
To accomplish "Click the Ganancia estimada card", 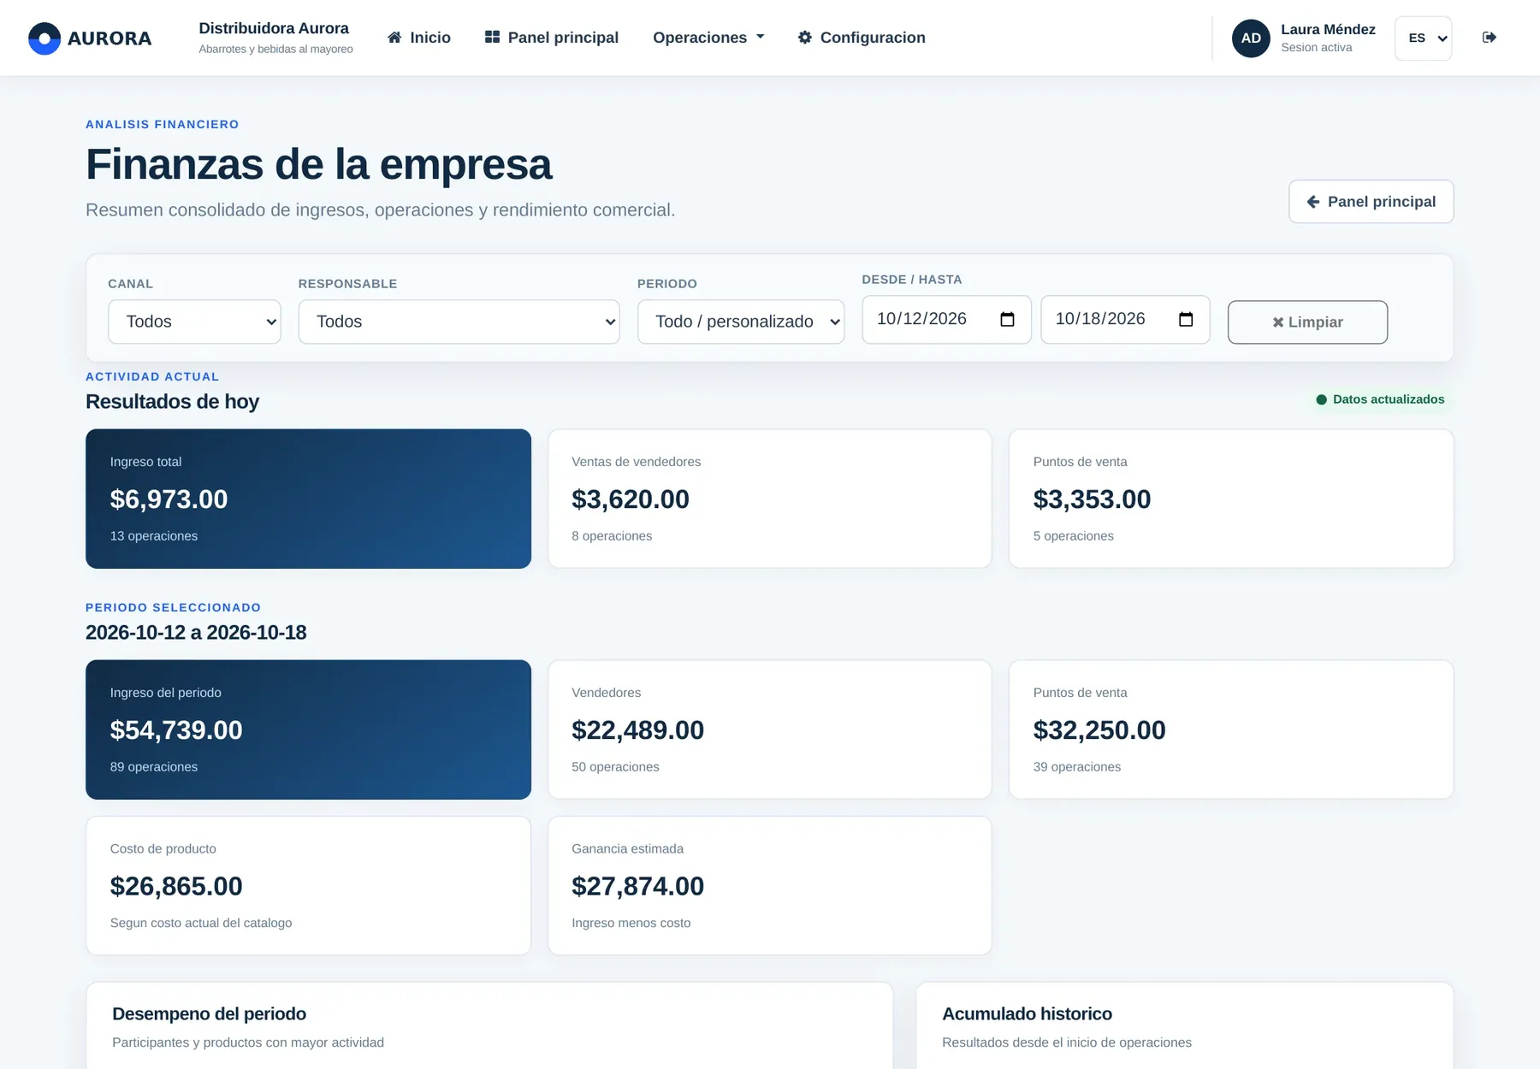I will [769, 886].
